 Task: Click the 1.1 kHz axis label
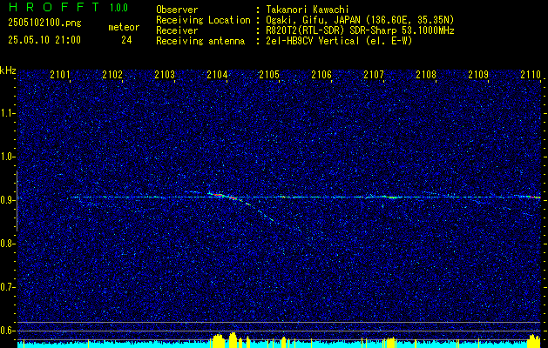tap(8, 113)
